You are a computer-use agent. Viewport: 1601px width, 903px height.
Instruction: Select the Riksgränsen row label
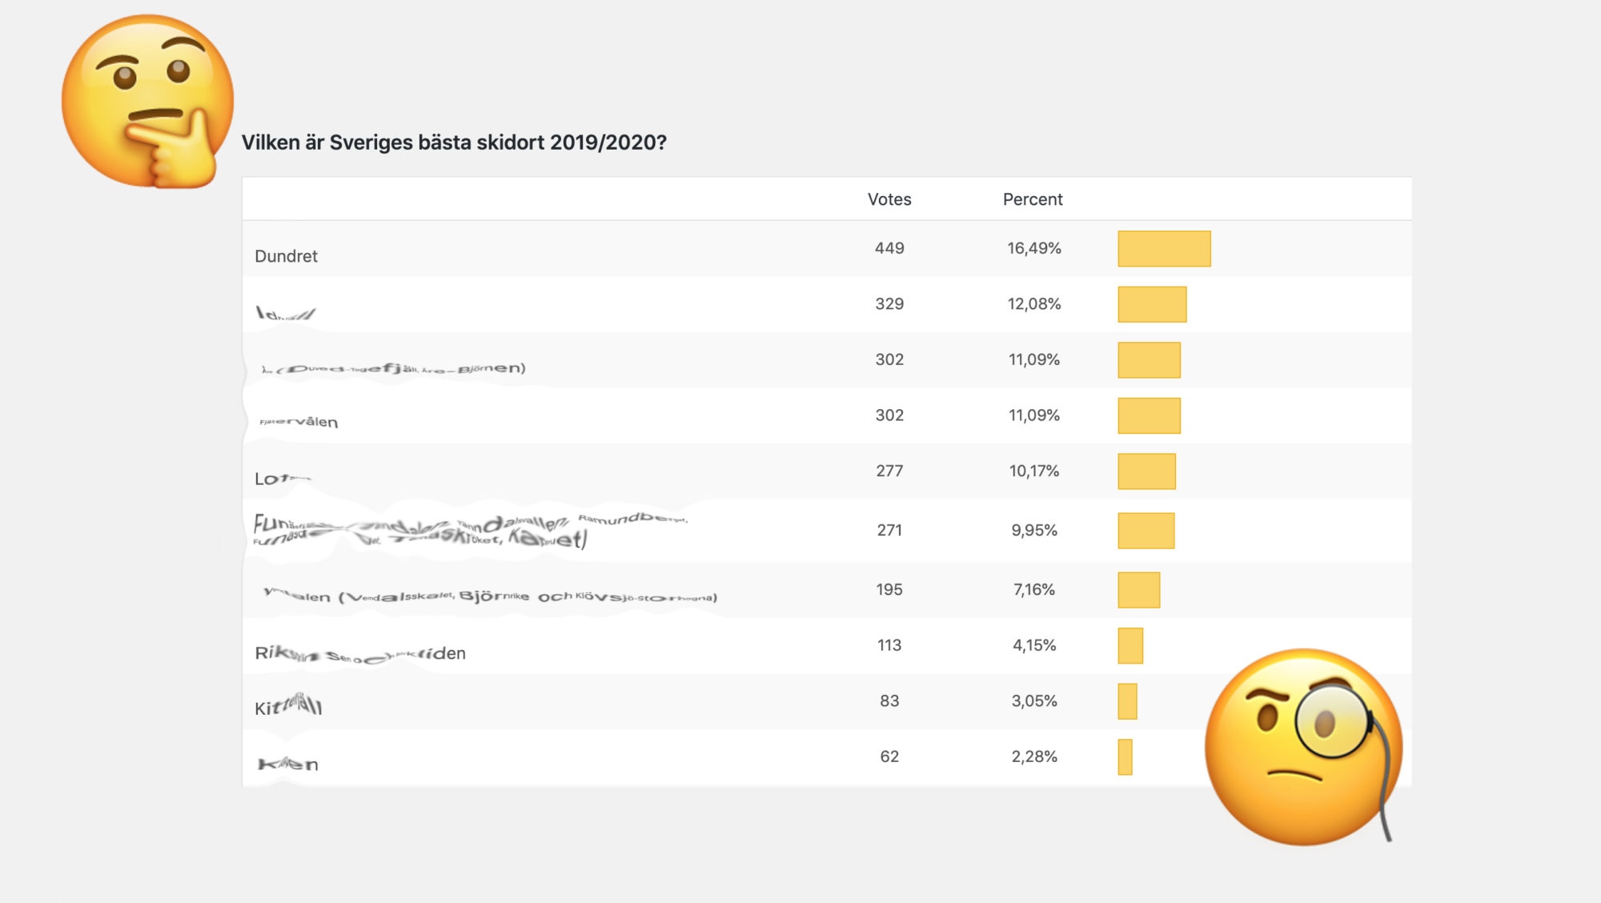(x=360, y=653)
